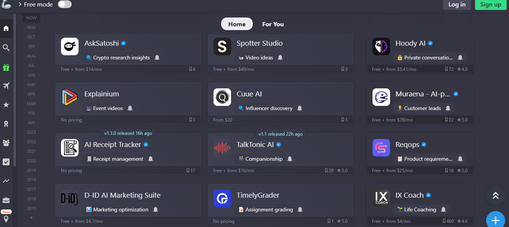The width and height of the screenshot is (509, 227).
Task: Open the search magnifier in sidebar
Action: tap(6, 48)
